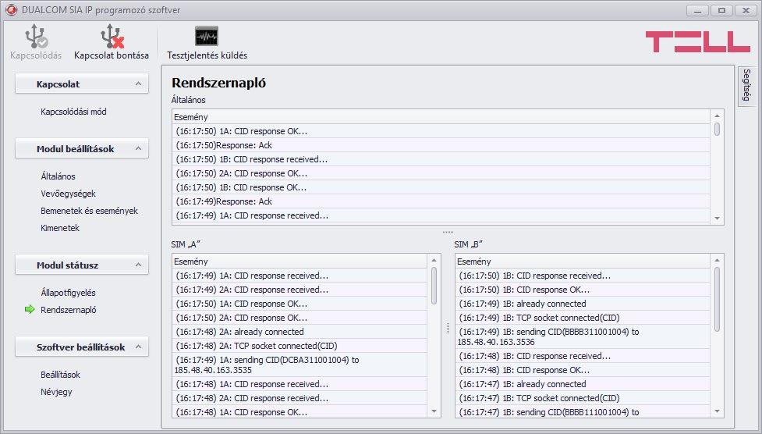Click the DUALCOM app icon in title bar
762x434 pixels.
coord(11,9)
